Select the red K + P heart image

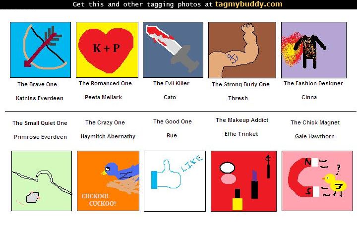pyautogui.click(x=107, y=50)
